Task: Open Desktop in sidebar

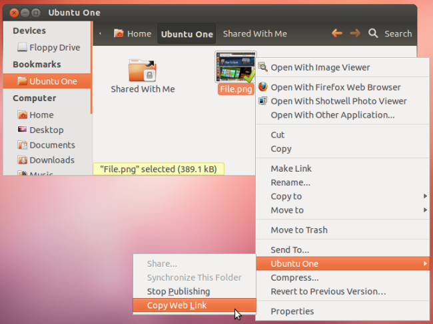Action: click(47, 130)
